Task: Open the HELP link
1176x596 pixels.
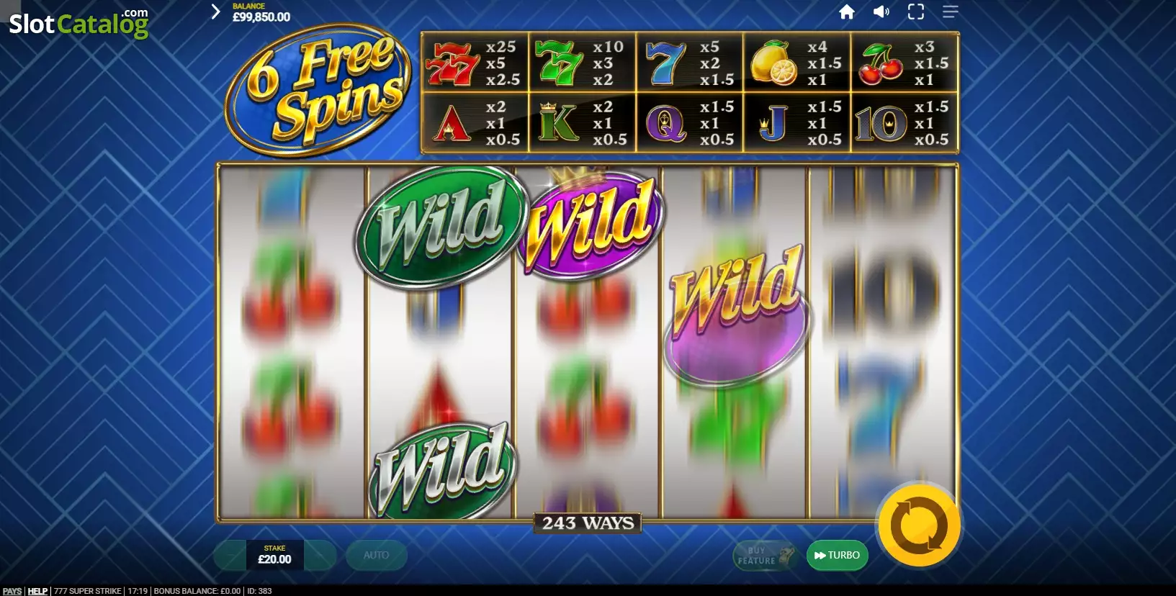Action: point(37,591)
